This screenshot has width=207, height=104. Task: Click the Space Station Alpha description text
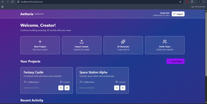click(x=97, y=76)
